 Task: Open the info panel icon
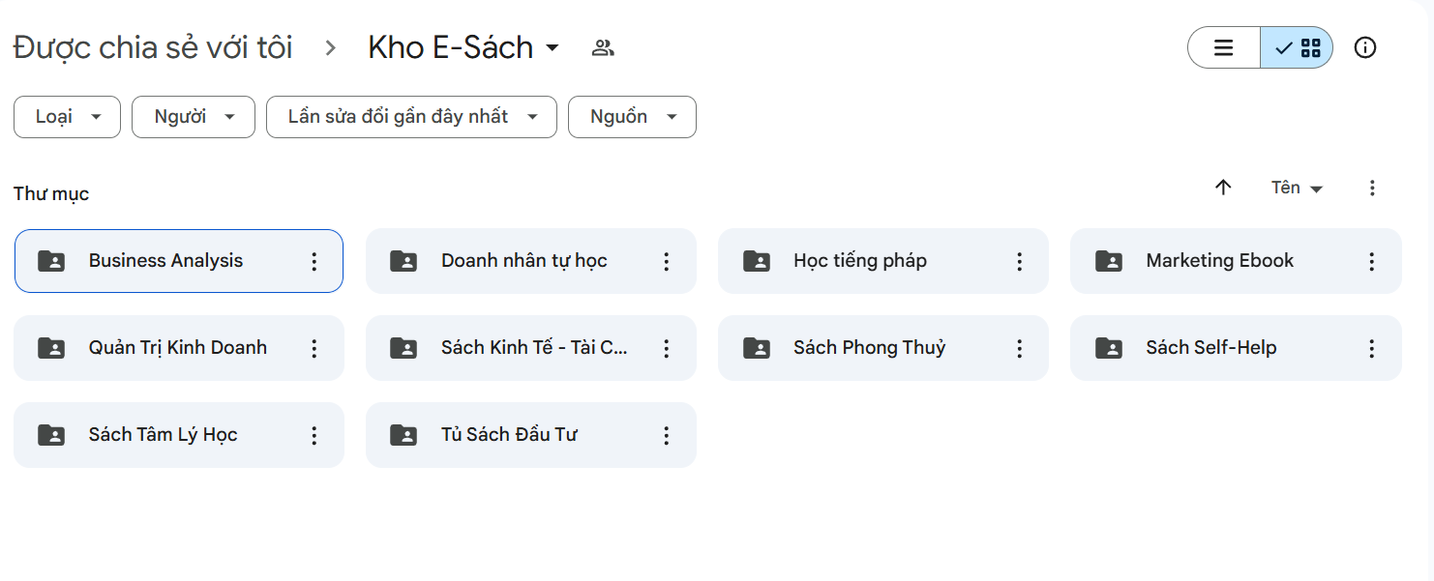(1365, 47)
